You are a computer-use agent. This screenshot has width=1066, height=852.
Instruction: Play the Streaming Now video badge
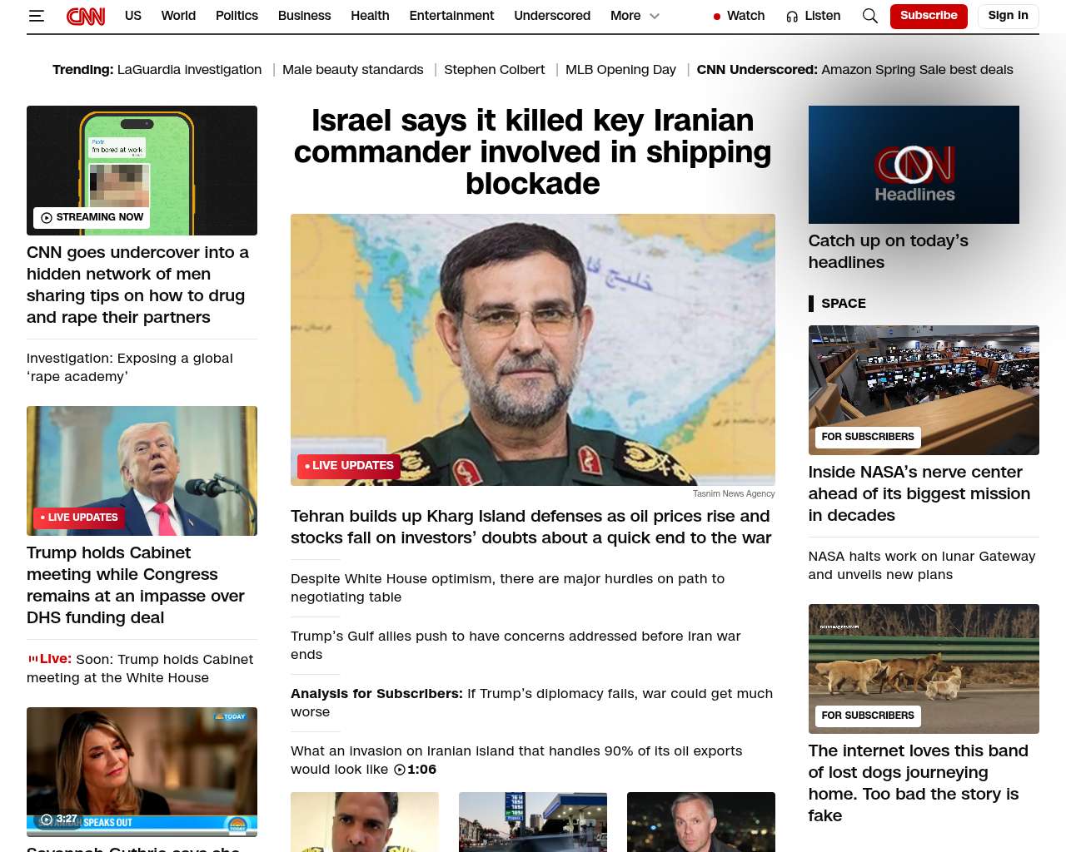coord(92,217)
